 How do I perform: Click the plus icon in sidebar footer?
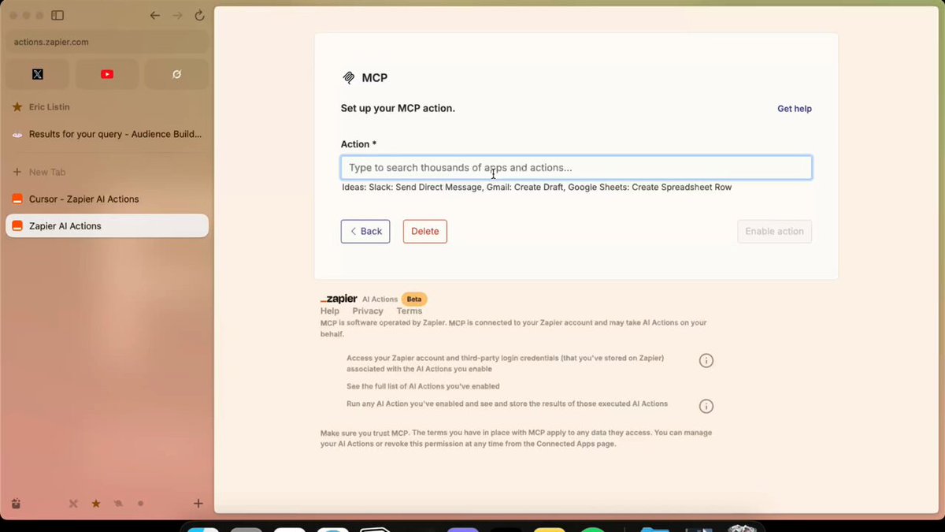click(198, 504)
